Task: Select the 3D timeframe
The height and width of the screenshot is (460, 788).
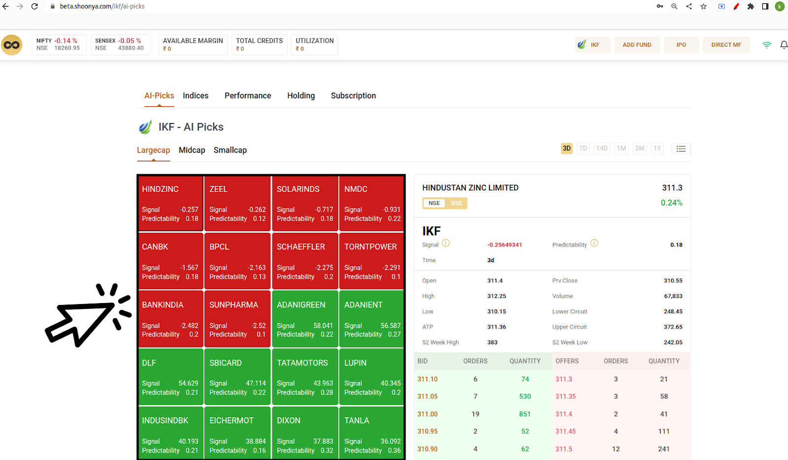Action: point(567,149)
